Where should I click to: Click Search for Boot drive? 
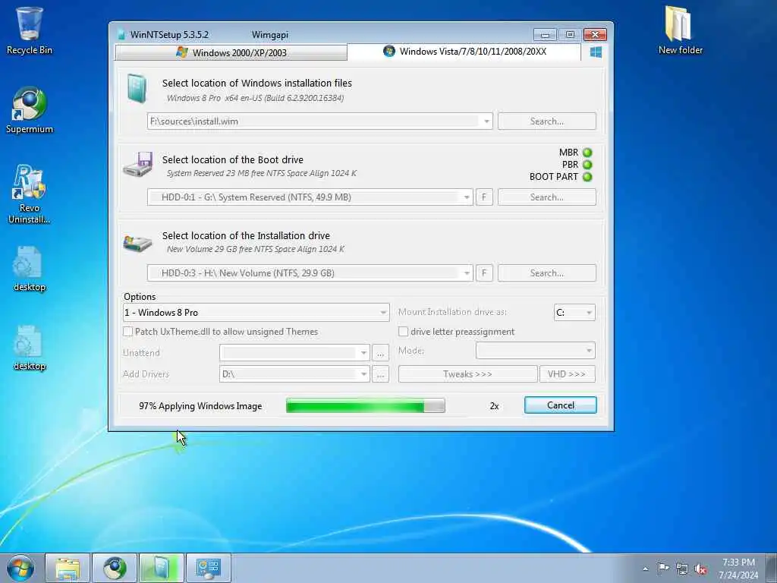[546, 197]
